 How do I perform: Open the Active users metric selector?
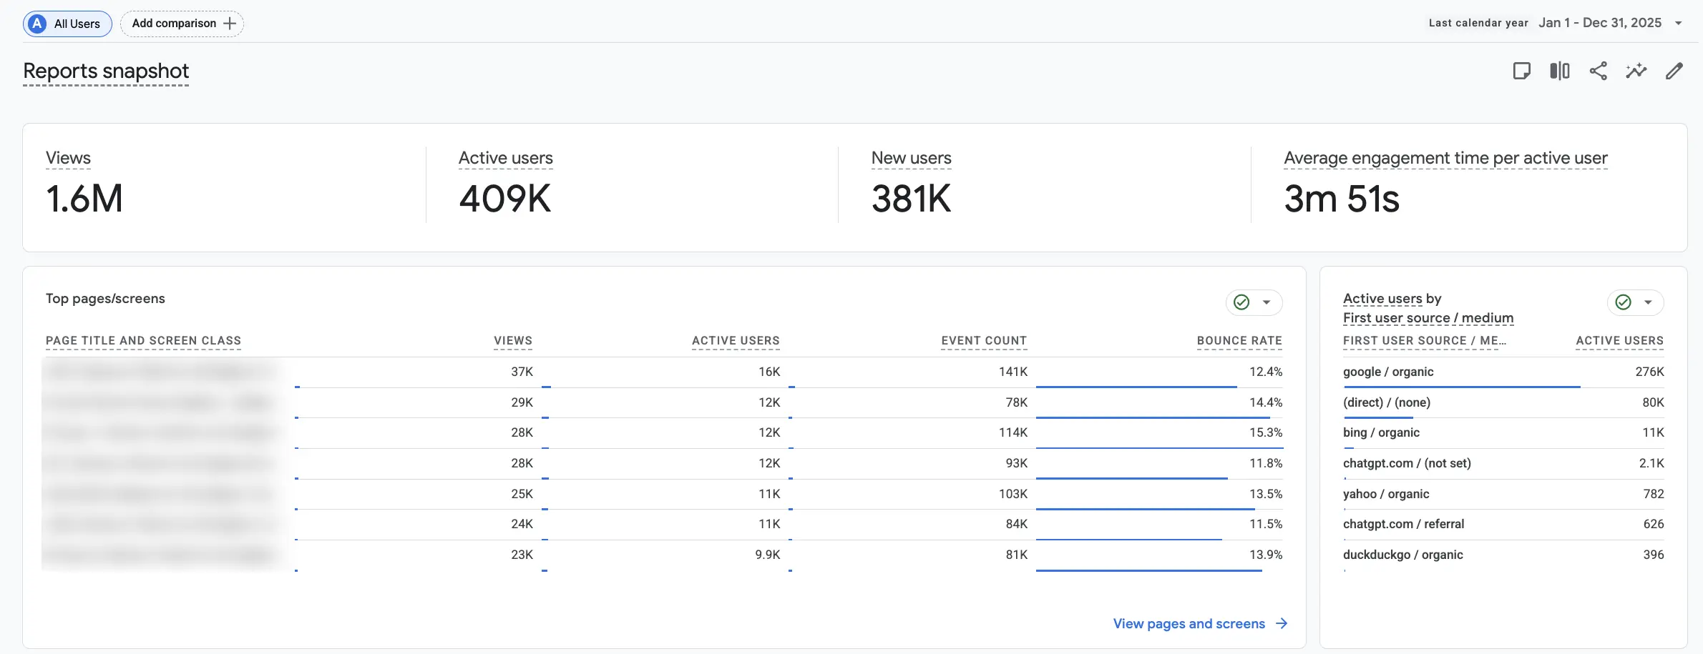[1382, 298]
